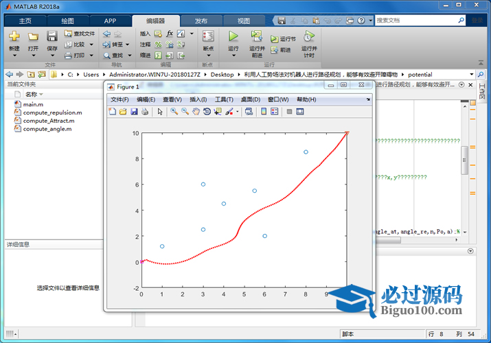Viewport: 491px width, 343px height.
Task: Click the New file (新建) icon in ribbon
Action: 14,36
